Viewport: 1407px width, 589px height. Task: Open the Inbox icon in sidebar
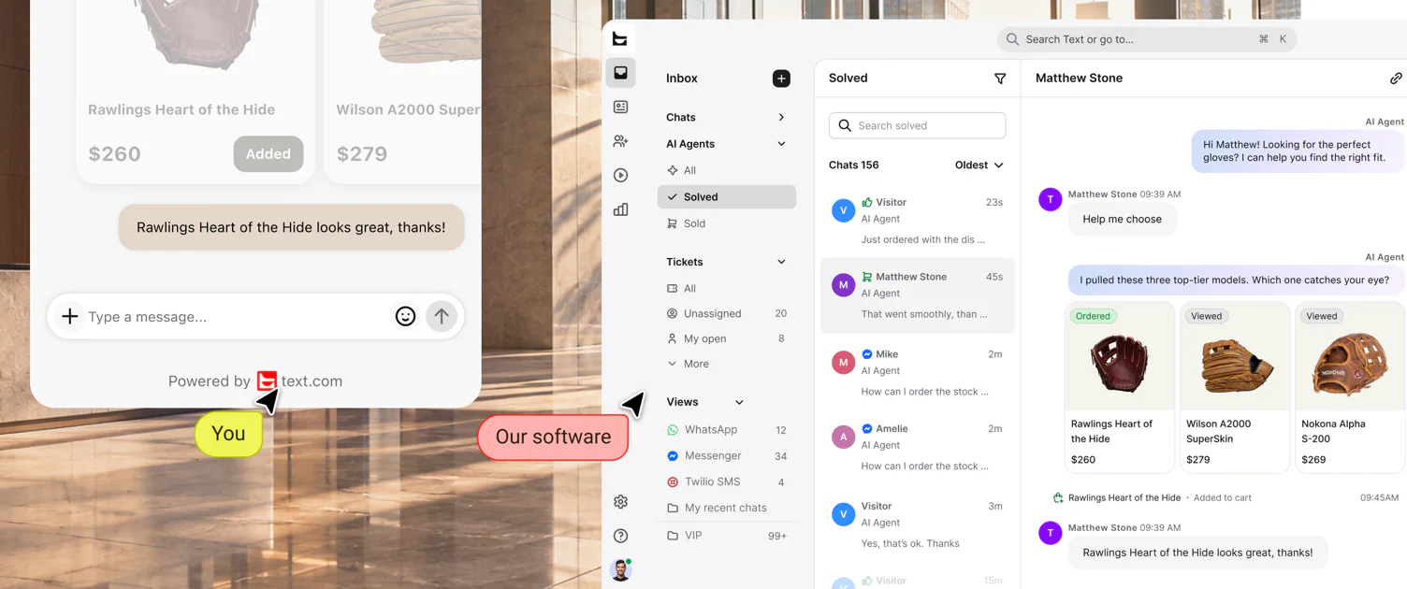620,73
